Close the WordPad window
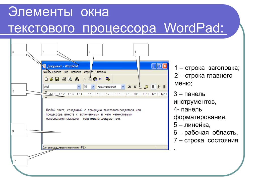This screenshot has width=257, height=193. 165,66
